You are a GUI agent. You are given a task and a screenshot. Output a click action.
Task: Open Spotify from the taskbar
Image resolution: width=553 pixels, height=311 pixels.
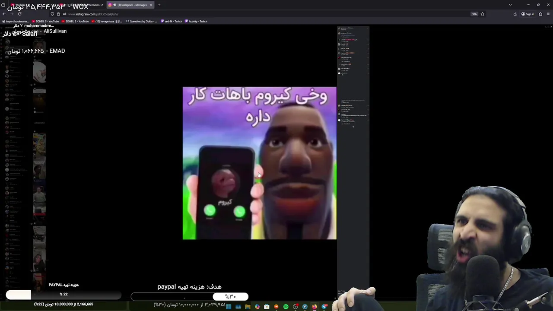pos(286,307)
